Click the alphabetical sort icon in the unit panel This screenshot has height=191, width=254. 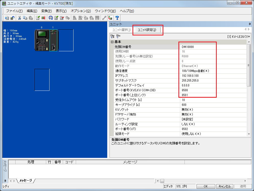(117, 36)
